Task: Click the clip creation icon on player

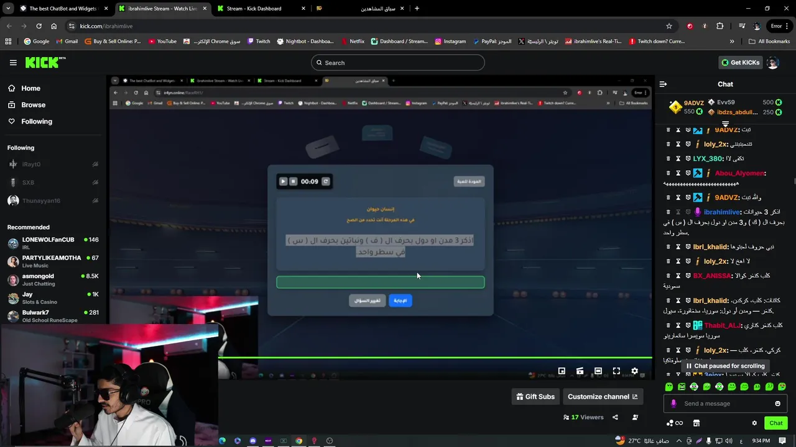Action: pos(580,371)
